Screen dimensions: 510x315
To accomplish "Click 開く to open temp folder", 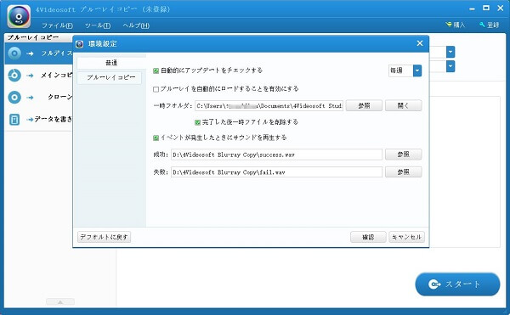I will click(x=403, y=105).
